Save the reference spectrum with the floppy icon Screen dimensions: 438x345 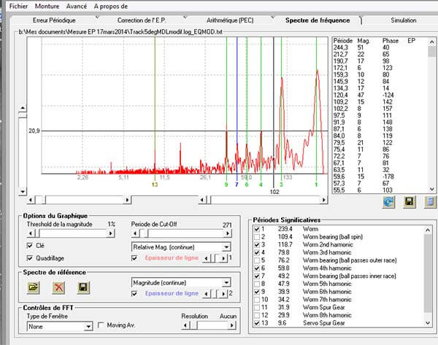click(x=83, y=287)
